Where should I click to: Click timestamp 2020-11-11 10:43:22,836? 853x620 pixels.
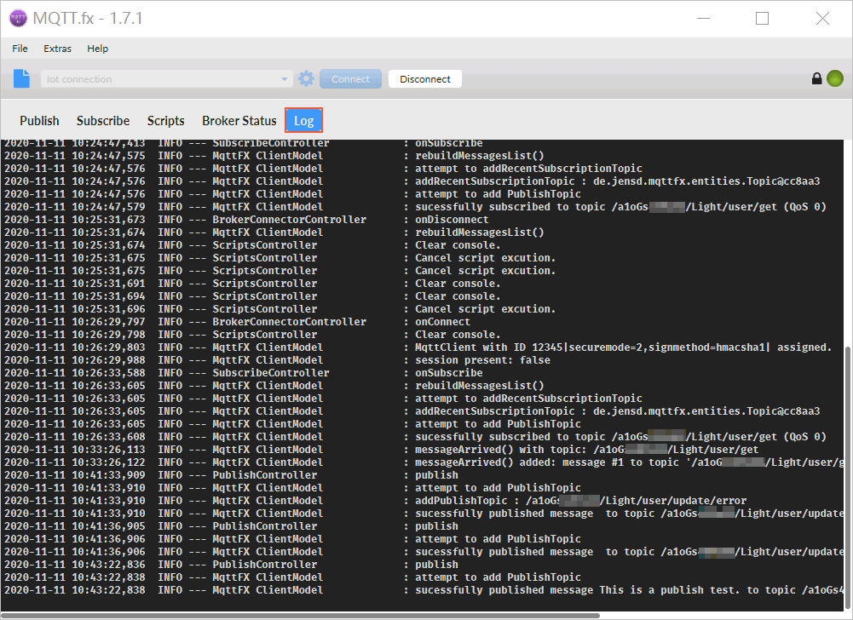coord(74,565)
